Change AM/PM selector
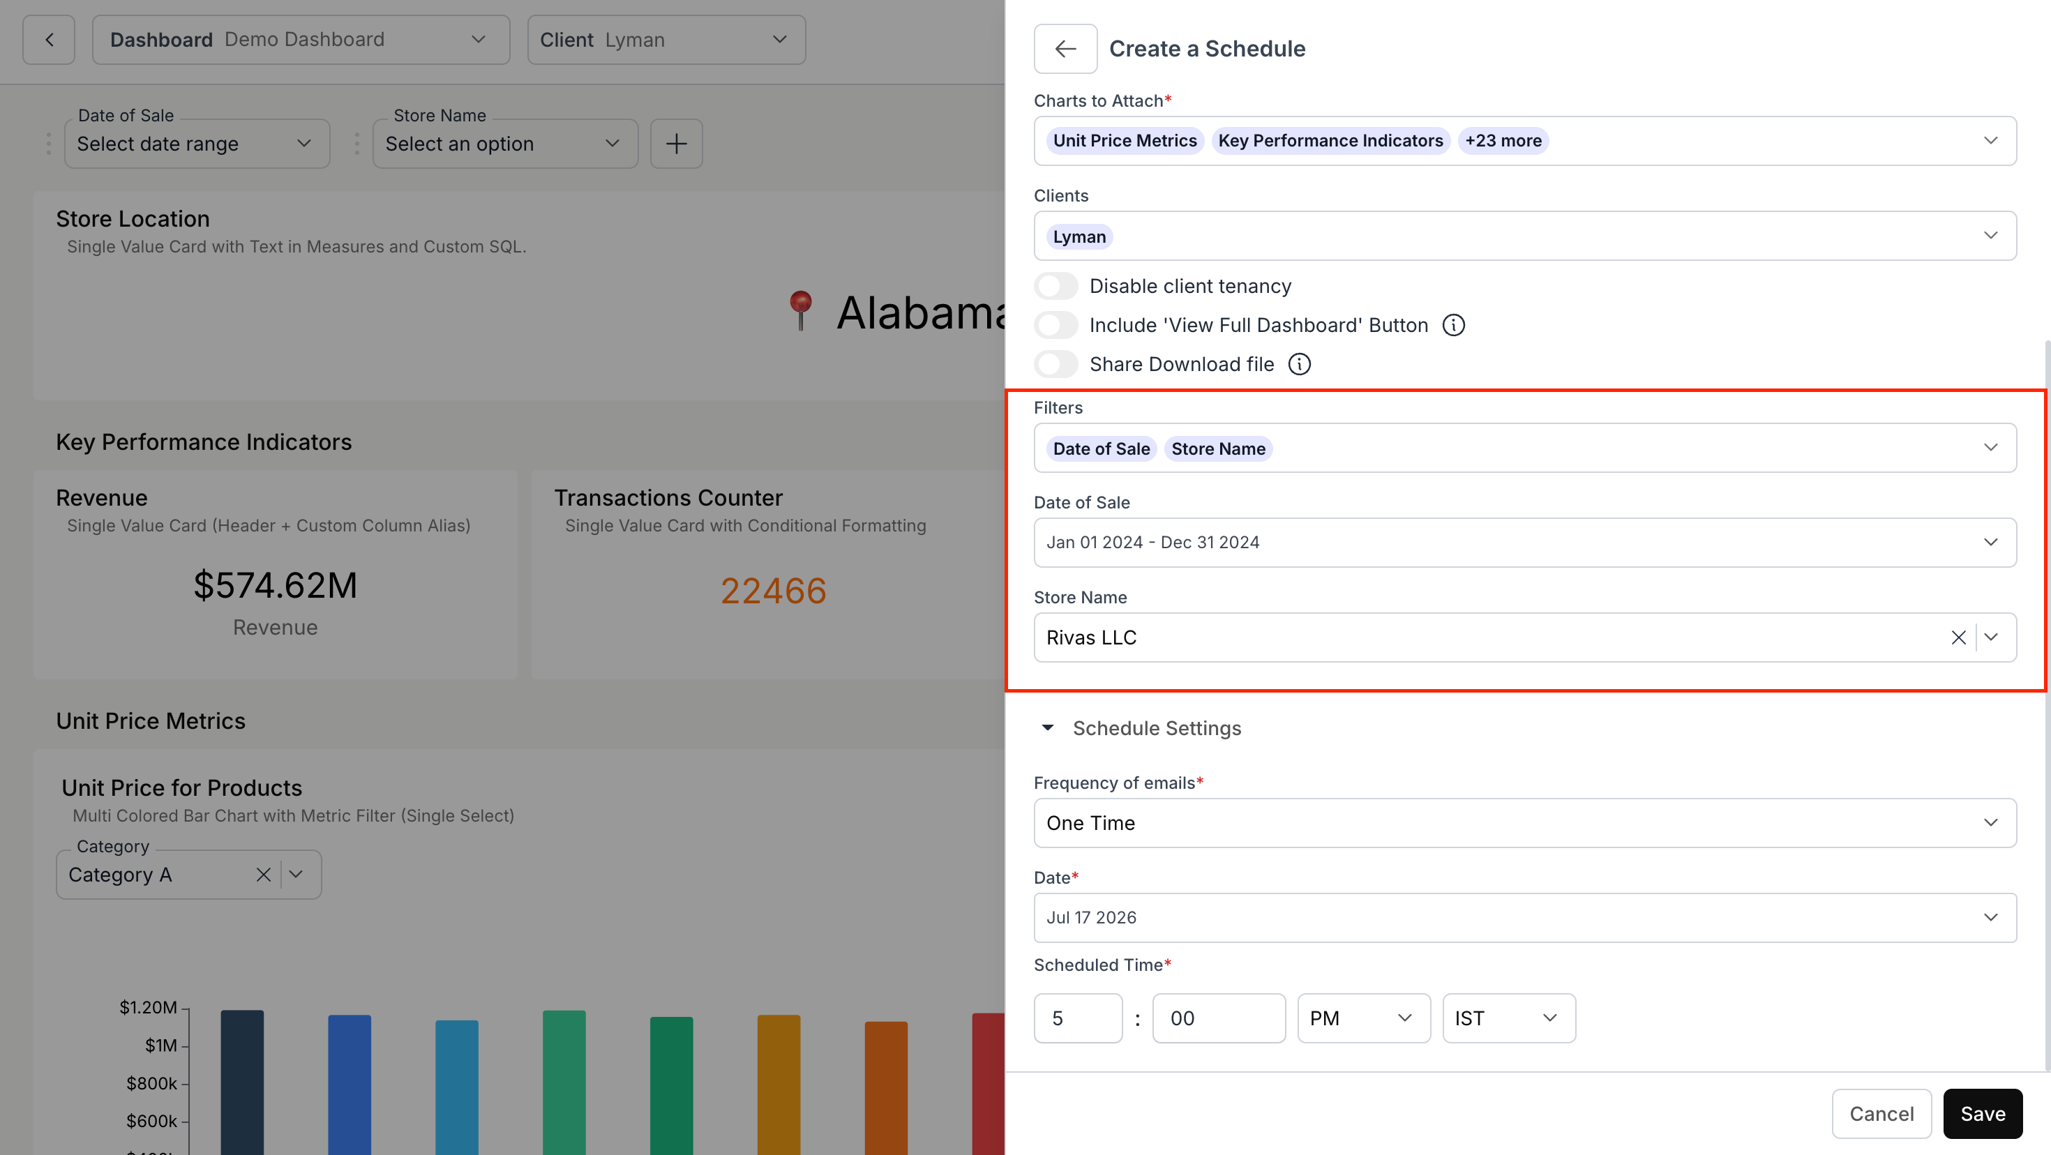 point(1363,1018)
